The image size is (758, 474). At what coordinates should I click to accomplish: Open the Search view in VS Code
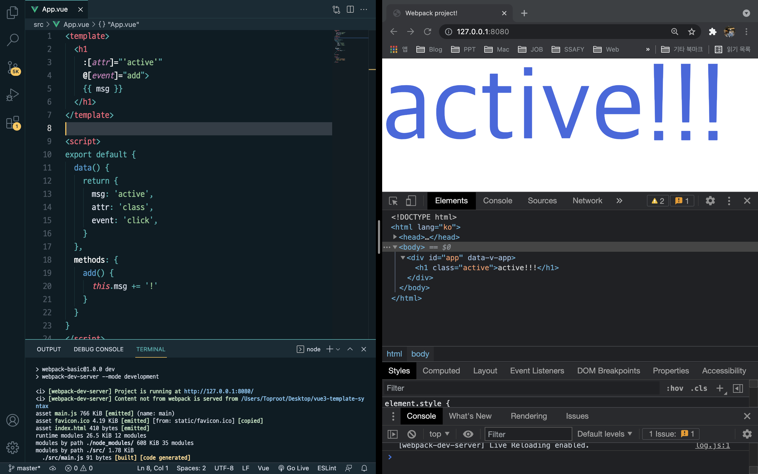(x=13, y=40)
